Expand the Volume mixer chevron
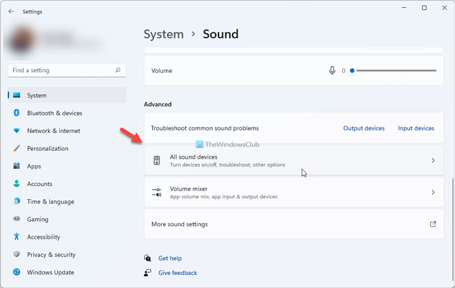This screenshot has width=455, height=288. coord(433,192)
